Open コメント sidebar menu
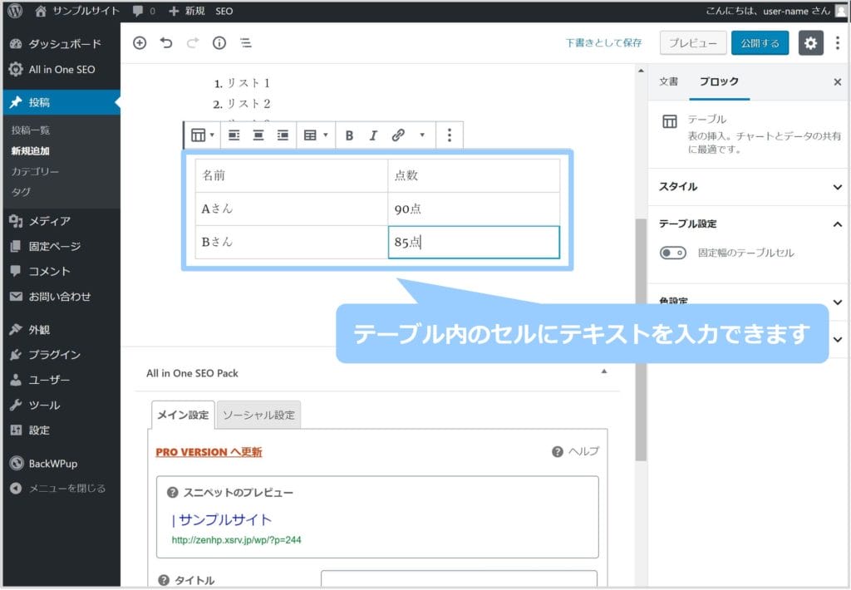 (61, 272)
